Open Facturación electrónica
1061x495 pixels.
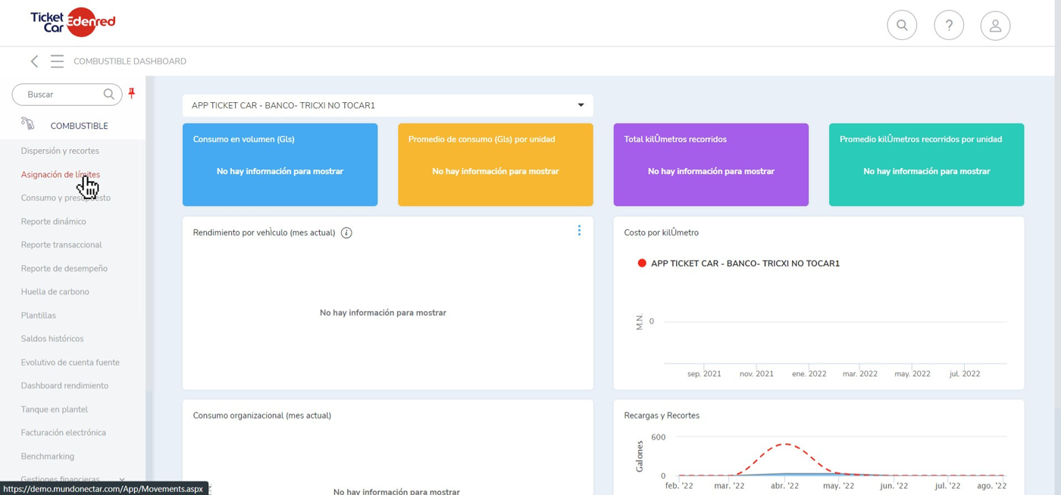pyautogui.click(x=64, y=433)
